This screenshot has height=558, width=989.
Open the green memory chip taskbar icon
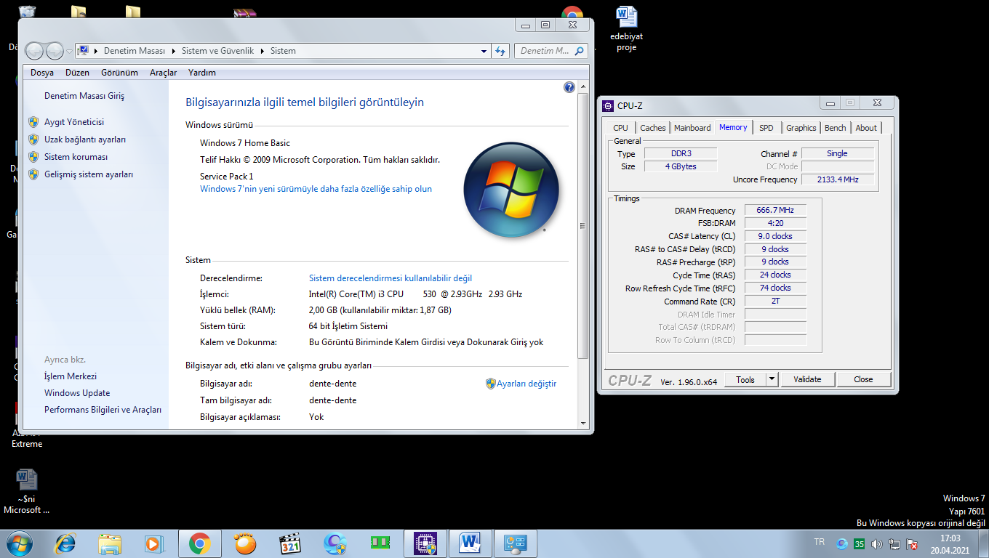380,543
